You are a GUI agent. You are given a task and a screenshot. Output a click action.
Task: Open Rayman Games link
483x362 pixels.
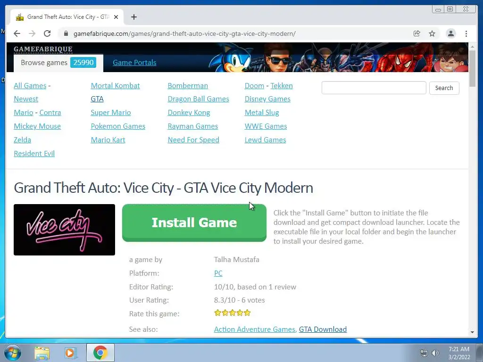coord(193,126)
